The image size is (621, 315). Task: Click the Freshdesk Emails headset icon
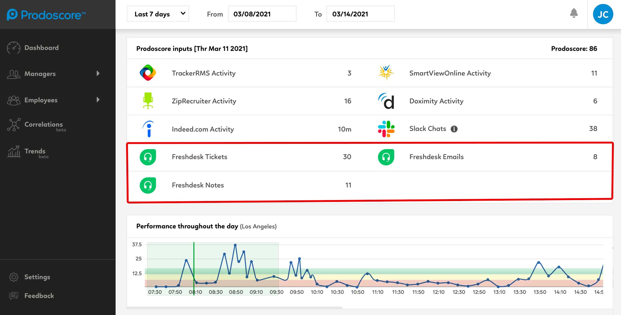tap(386, 157)
